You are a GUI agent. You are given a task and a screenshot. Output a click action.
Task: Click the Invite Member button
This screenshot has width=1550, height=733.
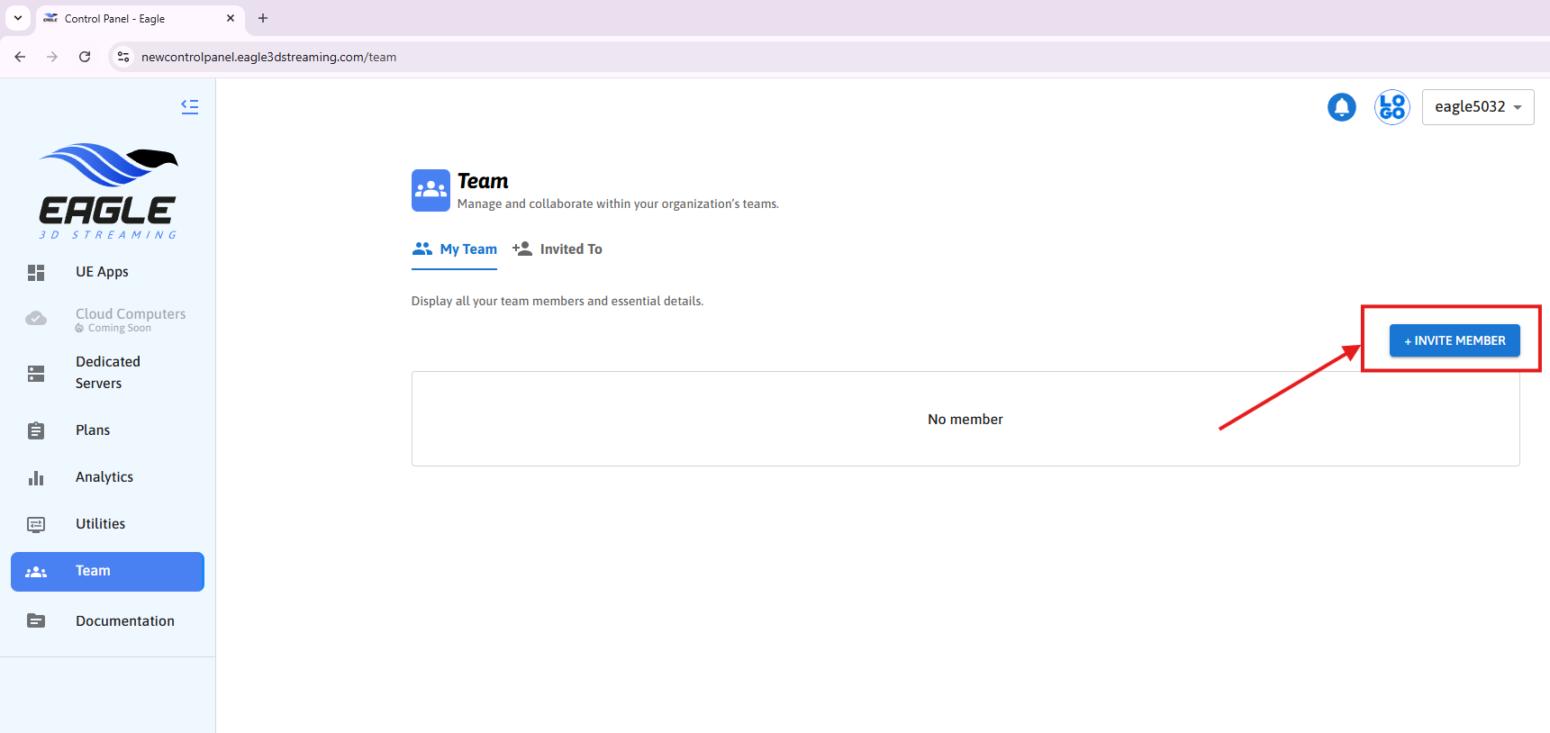(1454, 340)
